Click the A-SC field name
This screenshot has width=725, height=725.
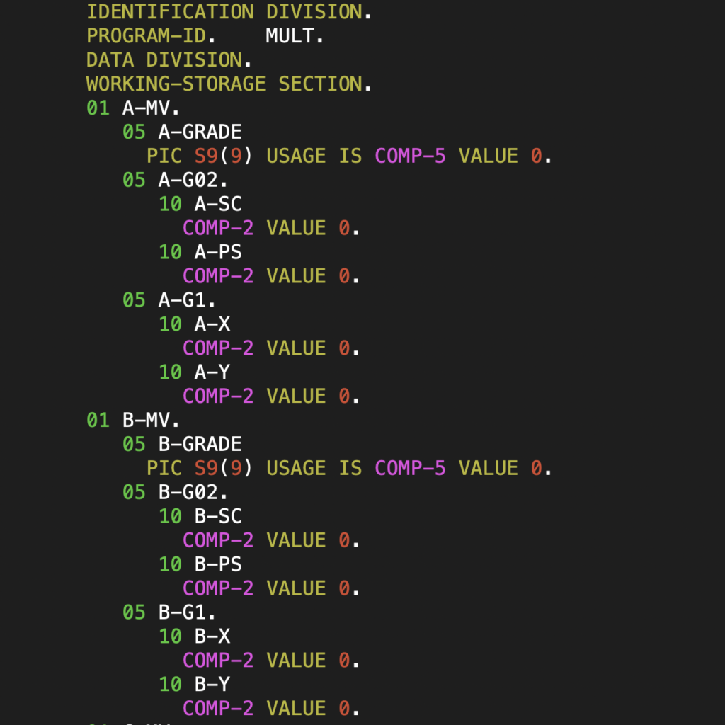218,205
